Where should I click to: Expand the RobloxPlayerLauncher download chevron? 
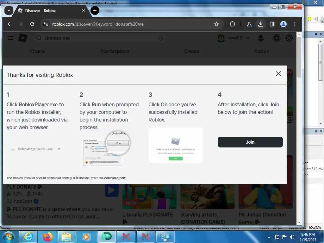[x=59, y=149]
